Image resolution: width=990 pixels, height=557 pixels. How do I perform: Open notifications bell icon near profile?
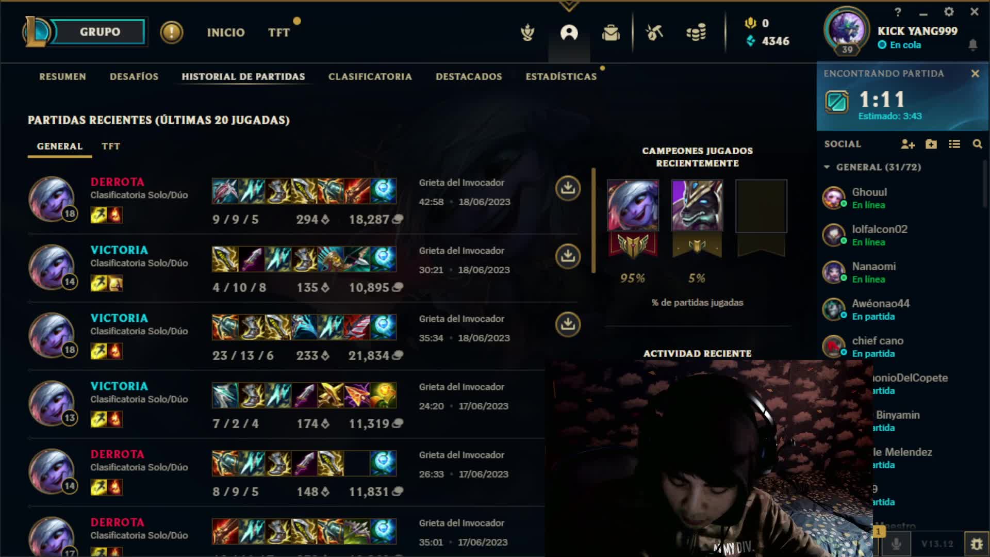pos(973,45)
